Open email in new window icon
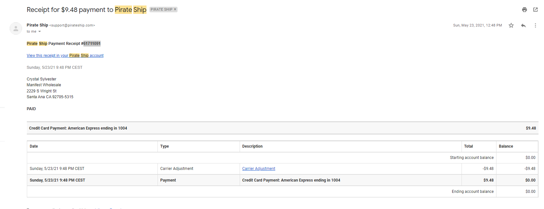This screenshot has height=209, width=544. 536,10
